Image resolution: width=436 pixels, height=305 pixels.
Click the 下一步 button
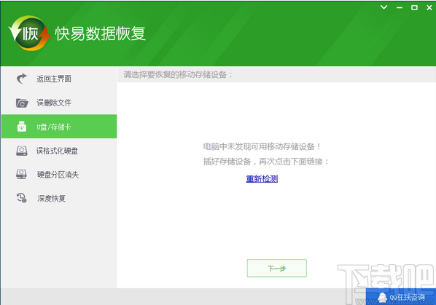(276, 268)
